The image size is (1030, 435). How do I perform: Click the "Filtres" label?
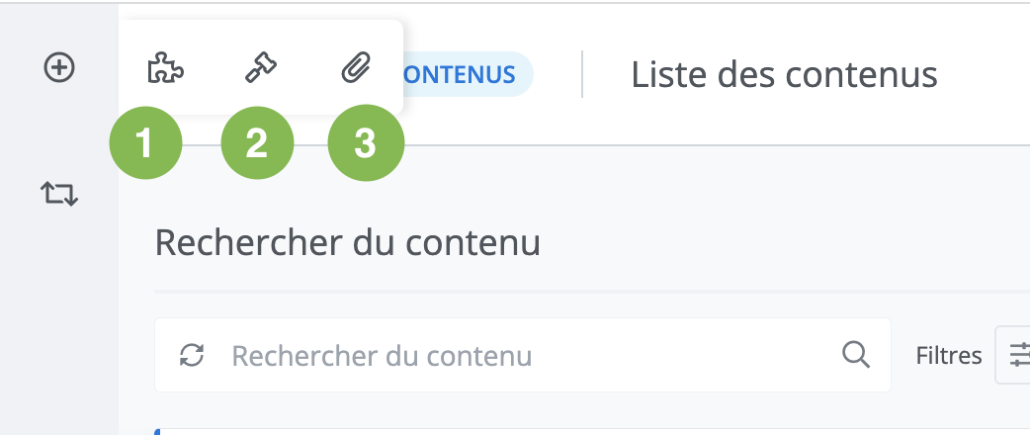pos(948,355)
